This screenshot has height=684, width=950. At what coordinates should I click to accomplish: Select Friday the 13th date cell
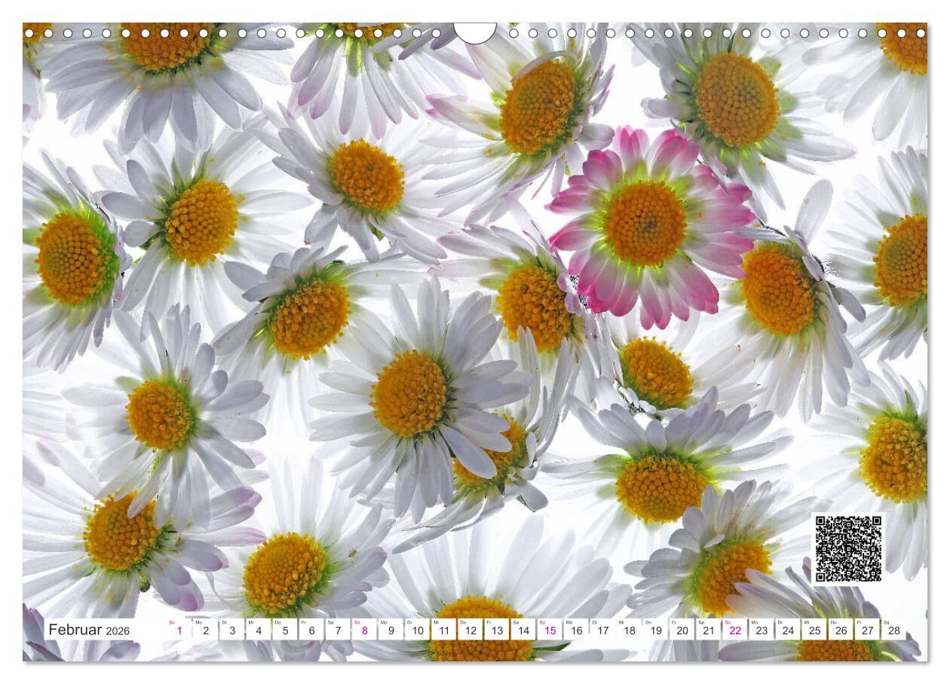pos(497,630)
